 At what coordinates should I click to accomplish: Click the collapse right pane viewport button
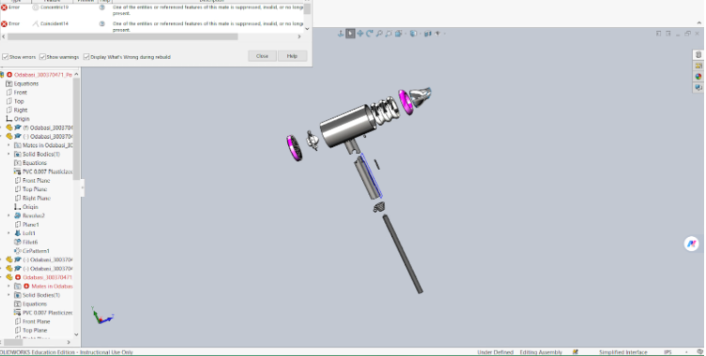click(668, 34)
